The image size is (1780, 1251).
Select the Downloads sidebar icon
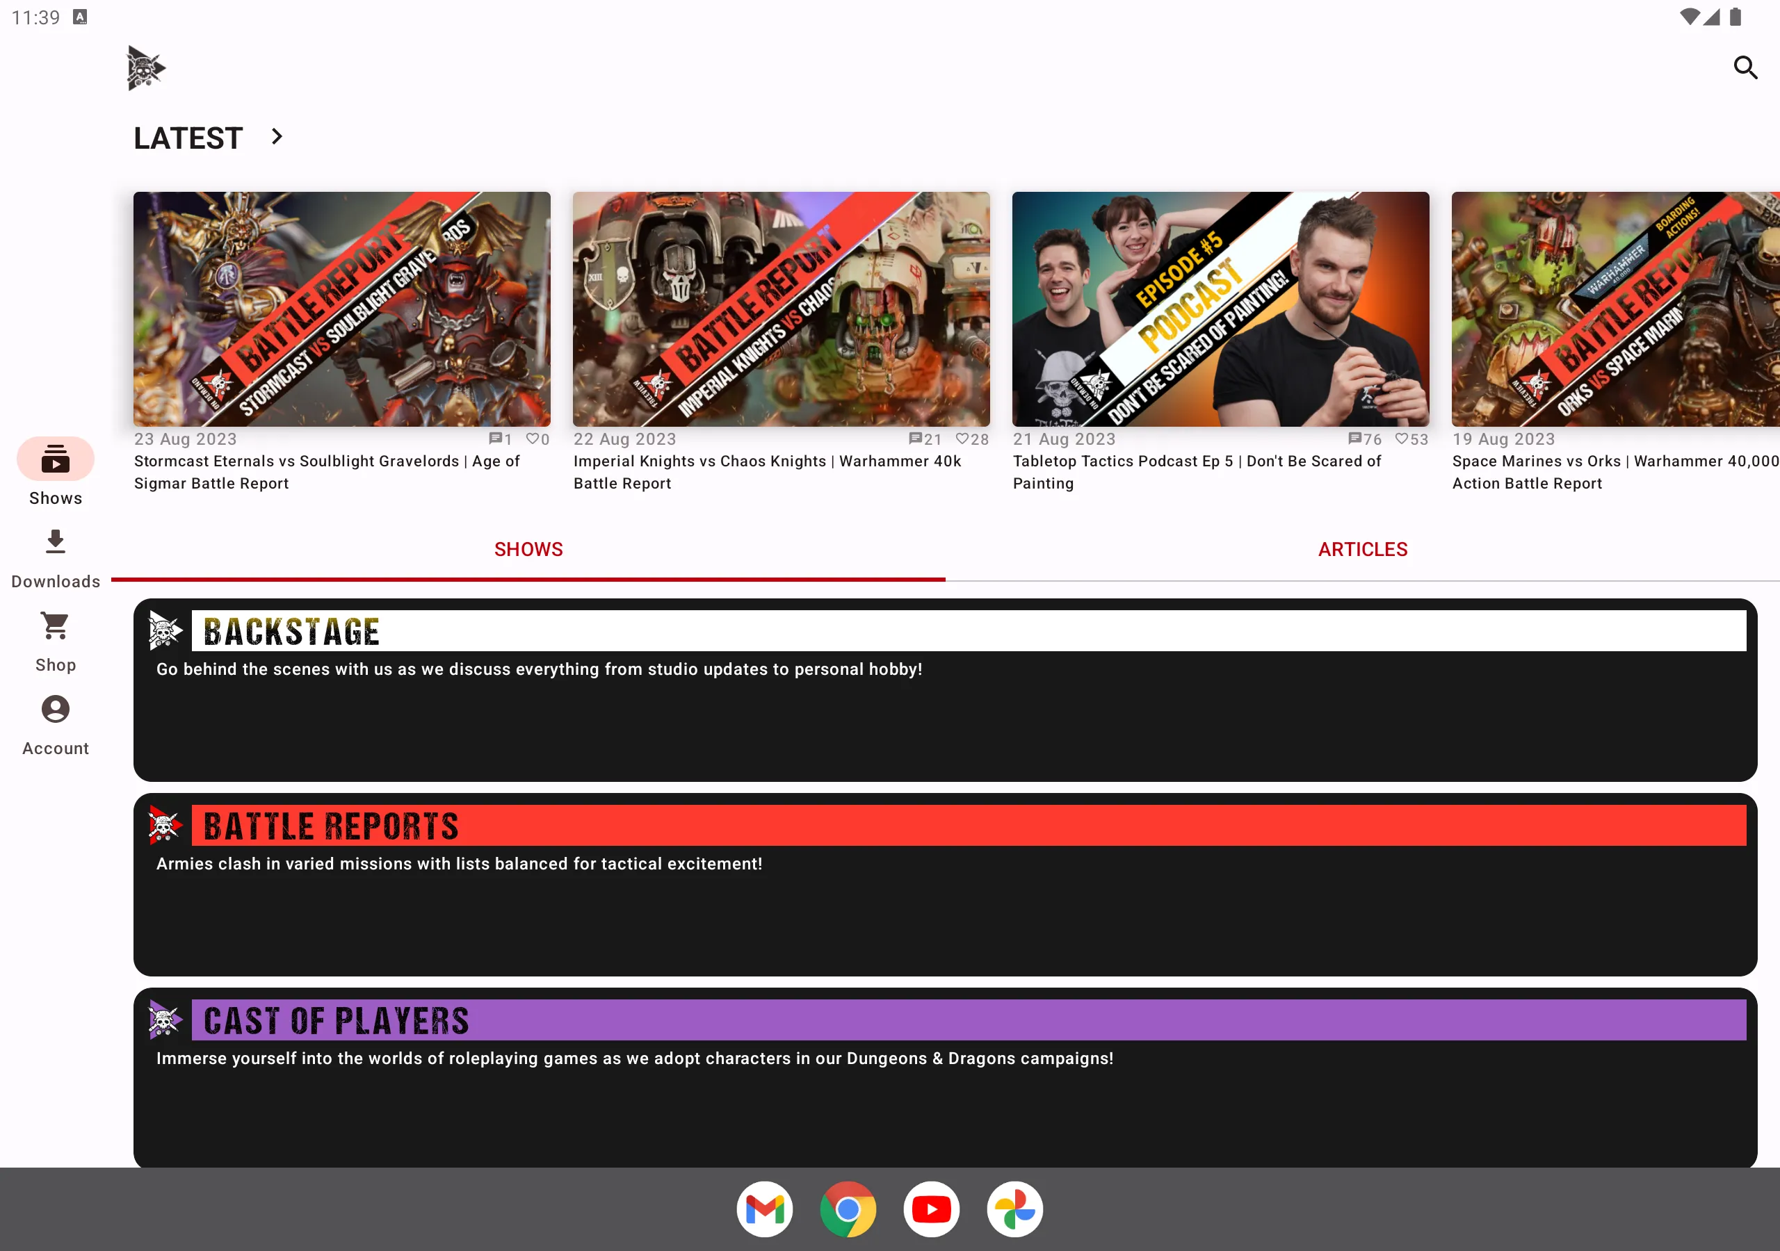pos(54,541)
